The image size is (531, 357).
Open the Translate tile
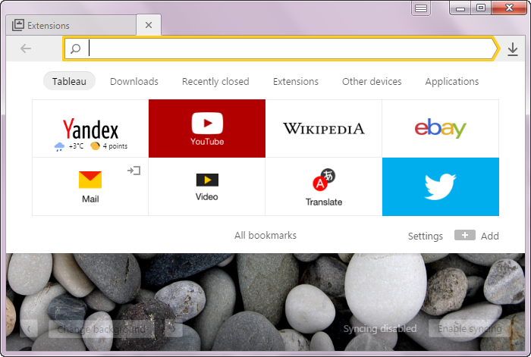coord(324,186)
